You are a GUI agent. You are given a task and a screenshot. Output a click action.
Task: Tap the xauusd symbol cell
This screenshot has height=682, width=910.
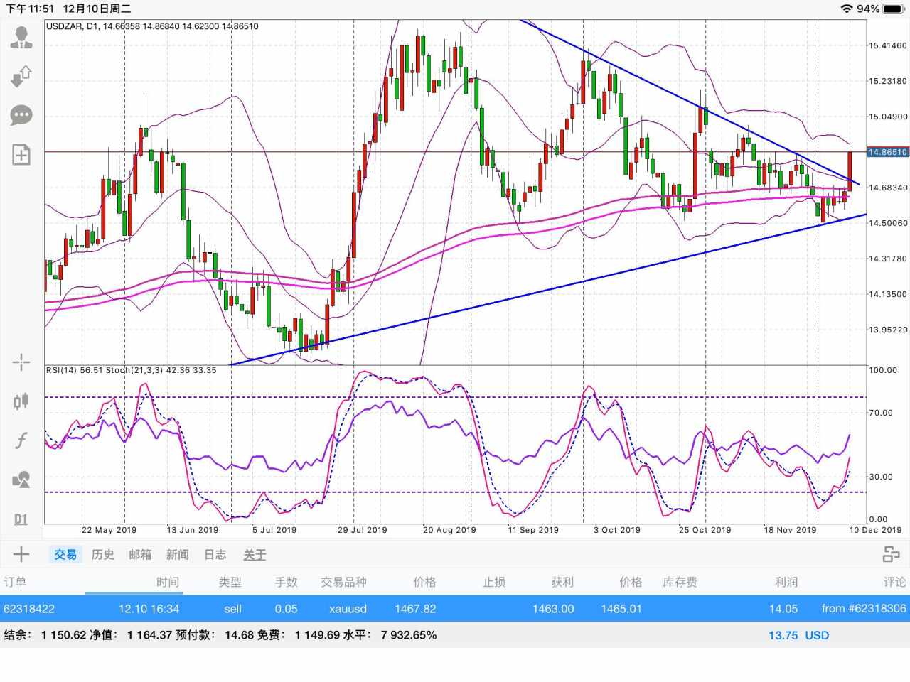click(348, 609)
